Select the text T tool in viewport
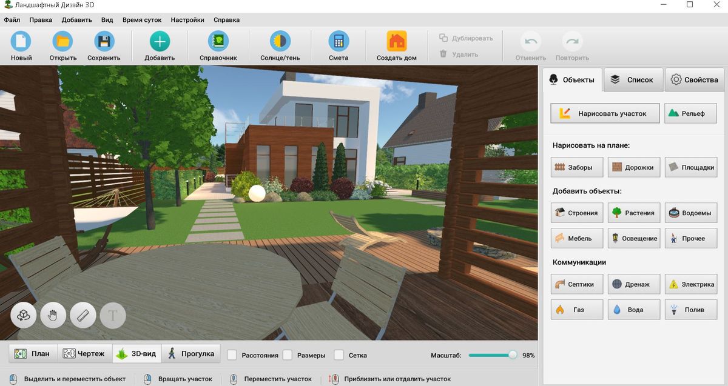Viewport: 728px width, 386px height. click(113, 316)
